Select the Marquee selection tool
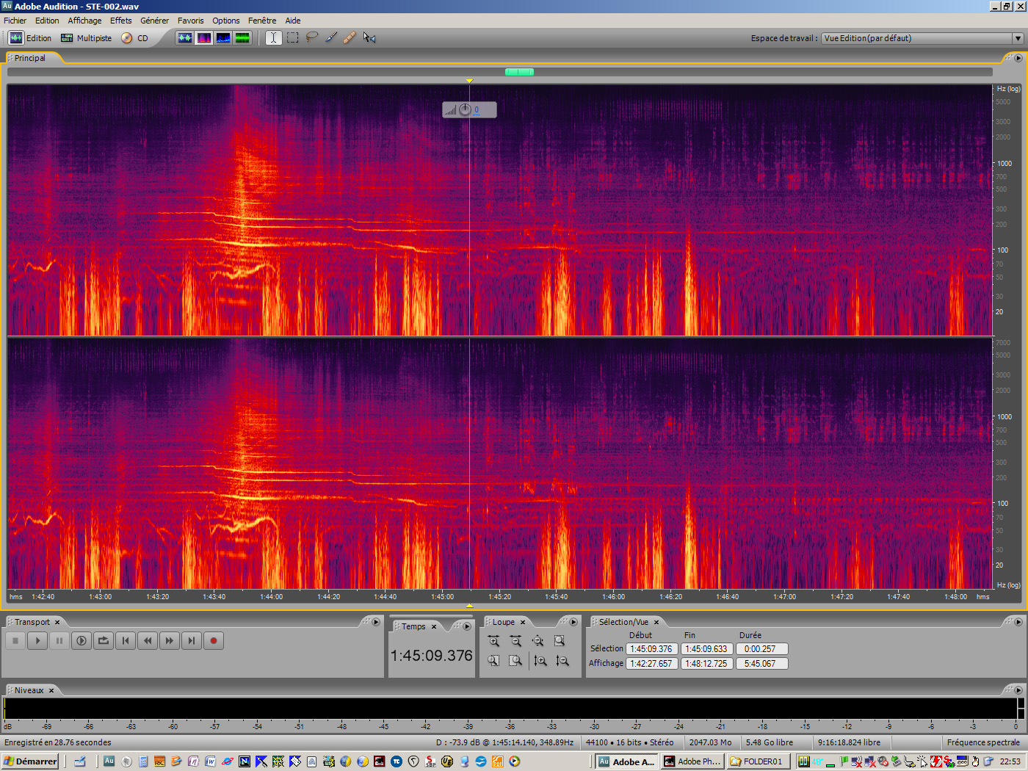1028x771 pixels. click(x=293, y=37)
